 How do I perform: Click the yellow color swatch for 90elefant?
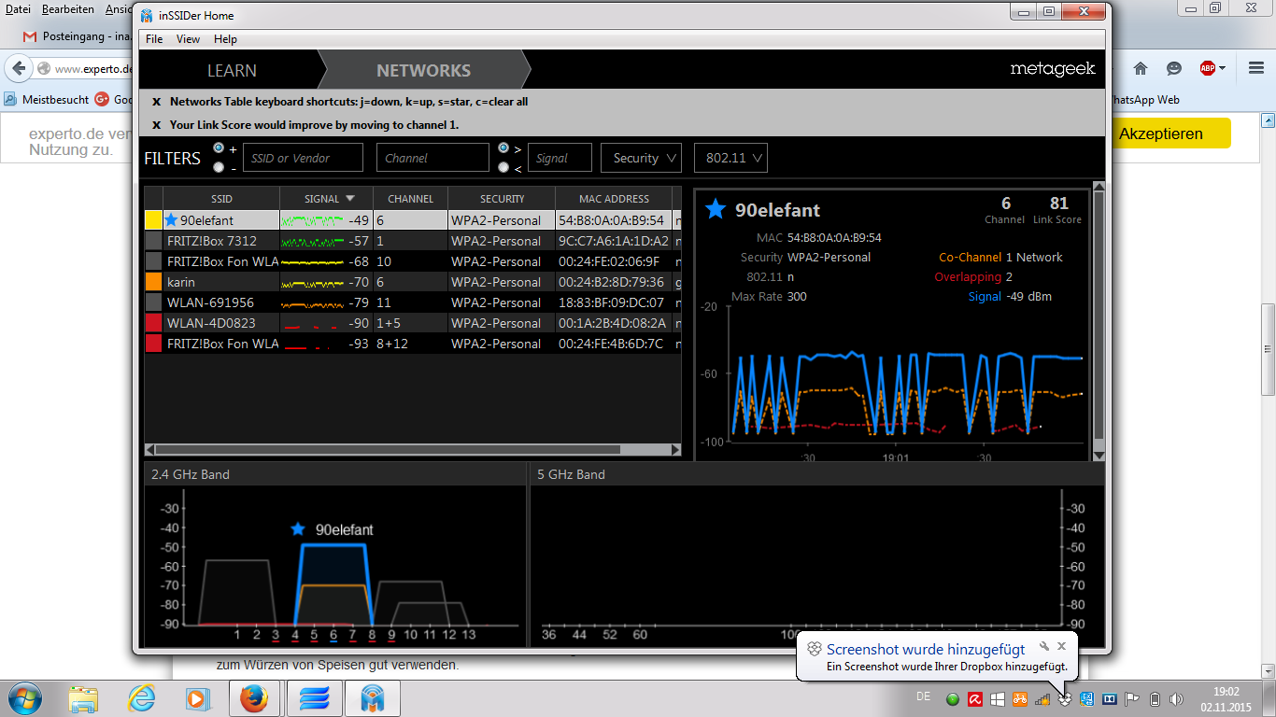tap(153, 220)
